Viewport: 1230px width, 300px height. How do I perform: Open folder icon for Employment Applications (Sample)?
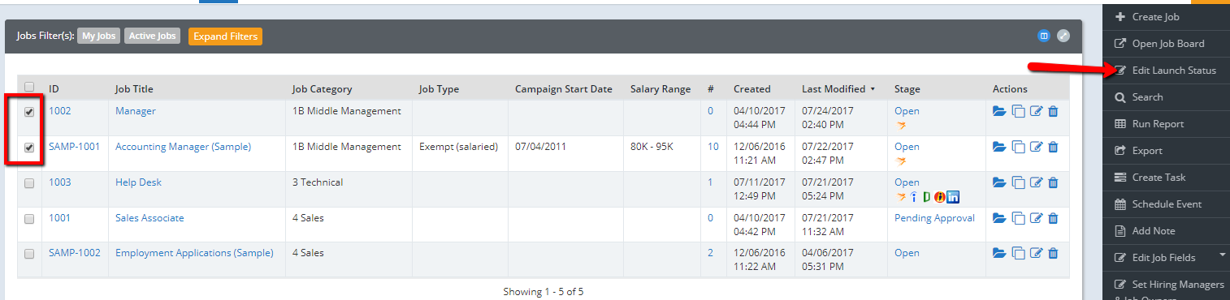tap(1000, 253)
